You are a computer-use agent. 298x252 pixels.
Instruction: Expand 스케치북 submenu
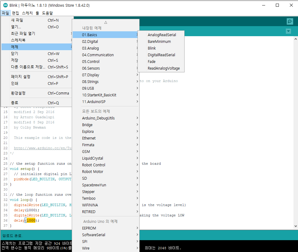click(37, 40)
